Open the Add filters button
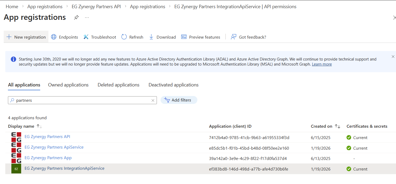This screenshot has width=396, height=184. tap(179, 100)
